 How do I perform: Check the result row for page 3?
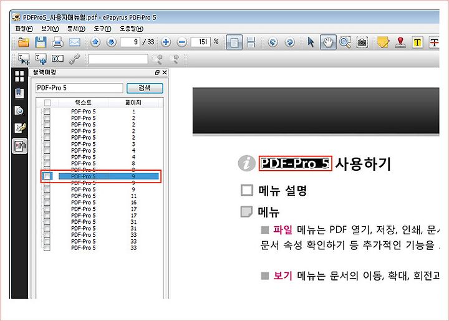pos(47,144)
